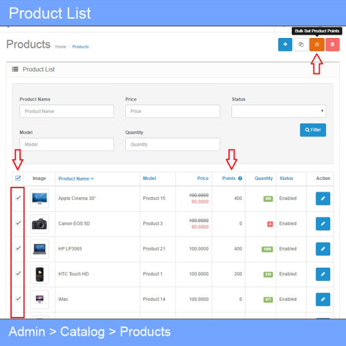Sort the table by Price column
The image size is (346, 346).
[x=203, y=179]
